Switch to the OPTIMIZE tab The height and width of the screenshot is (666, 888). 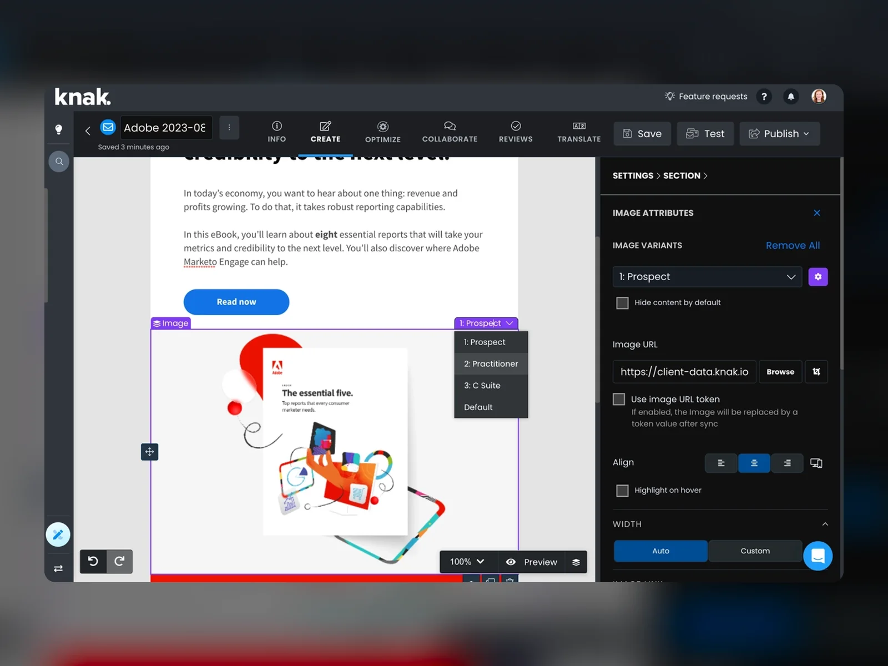383,133
